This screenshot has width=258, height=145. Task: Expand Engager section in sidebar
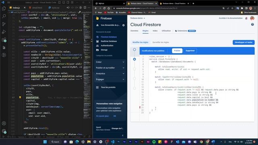[110, 79]
